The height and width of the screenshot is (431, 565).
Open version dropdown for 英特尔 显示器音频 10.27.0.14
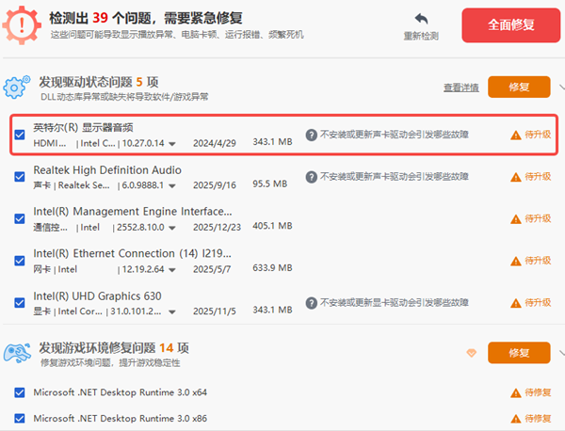tap(171, 143)
